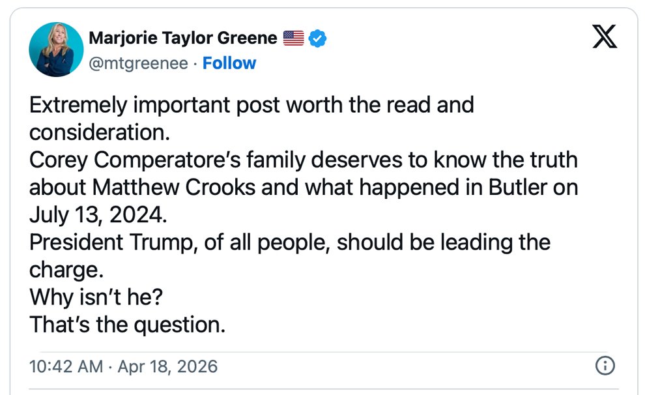The width and height of the screenshot is (645, 395).
Task: Click the 'Why isn't he?' line
Action: pos(96,297)
